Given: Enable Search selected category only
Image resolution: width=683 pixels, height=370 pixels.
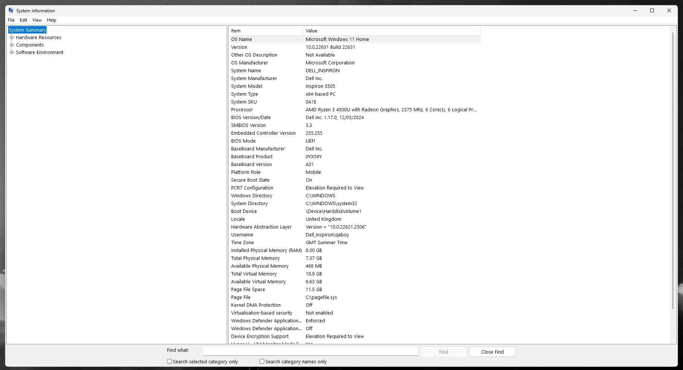Looking at the screenshot, I should 170,361.
